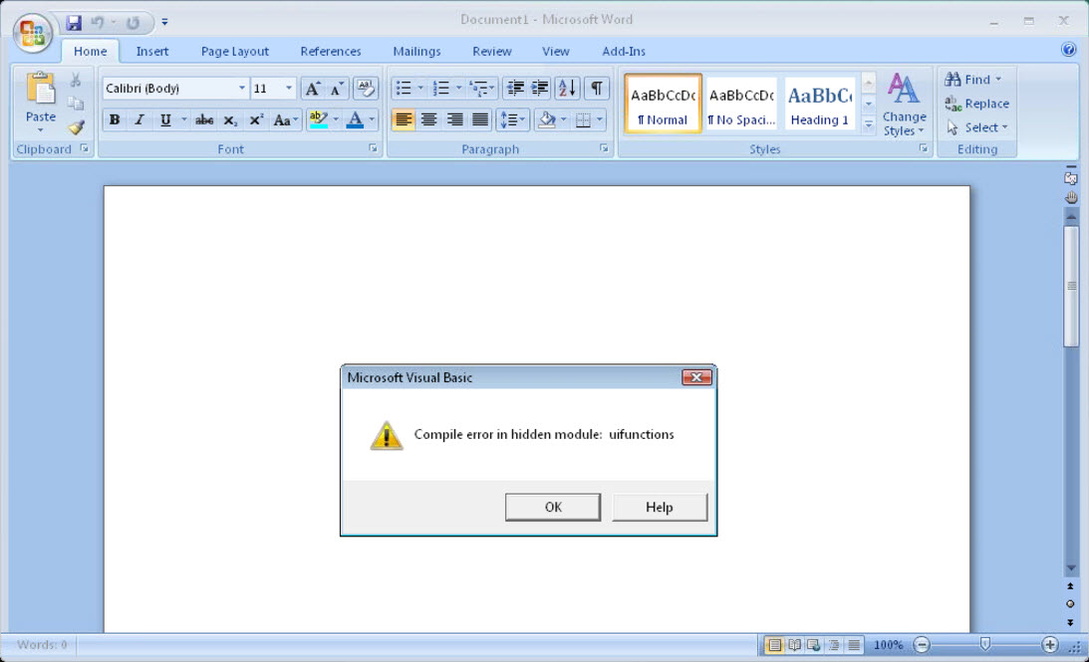Screen dimensions: 1089x662
Task: Toggle italic formatting
Action: click(x=139, y=120)
